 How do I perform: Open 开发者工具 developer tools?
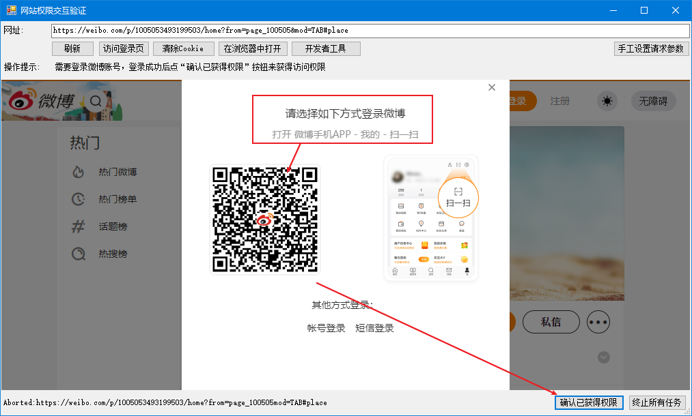click(326, 48)
